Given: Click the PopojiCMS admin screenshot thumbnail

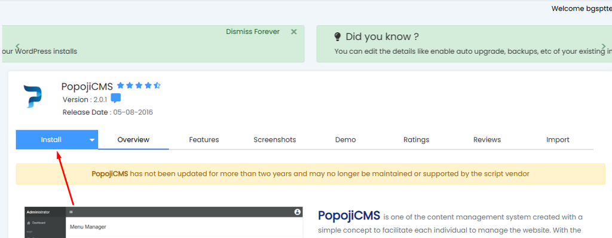Looking at the screenshot, I should [x=164, y=222].
